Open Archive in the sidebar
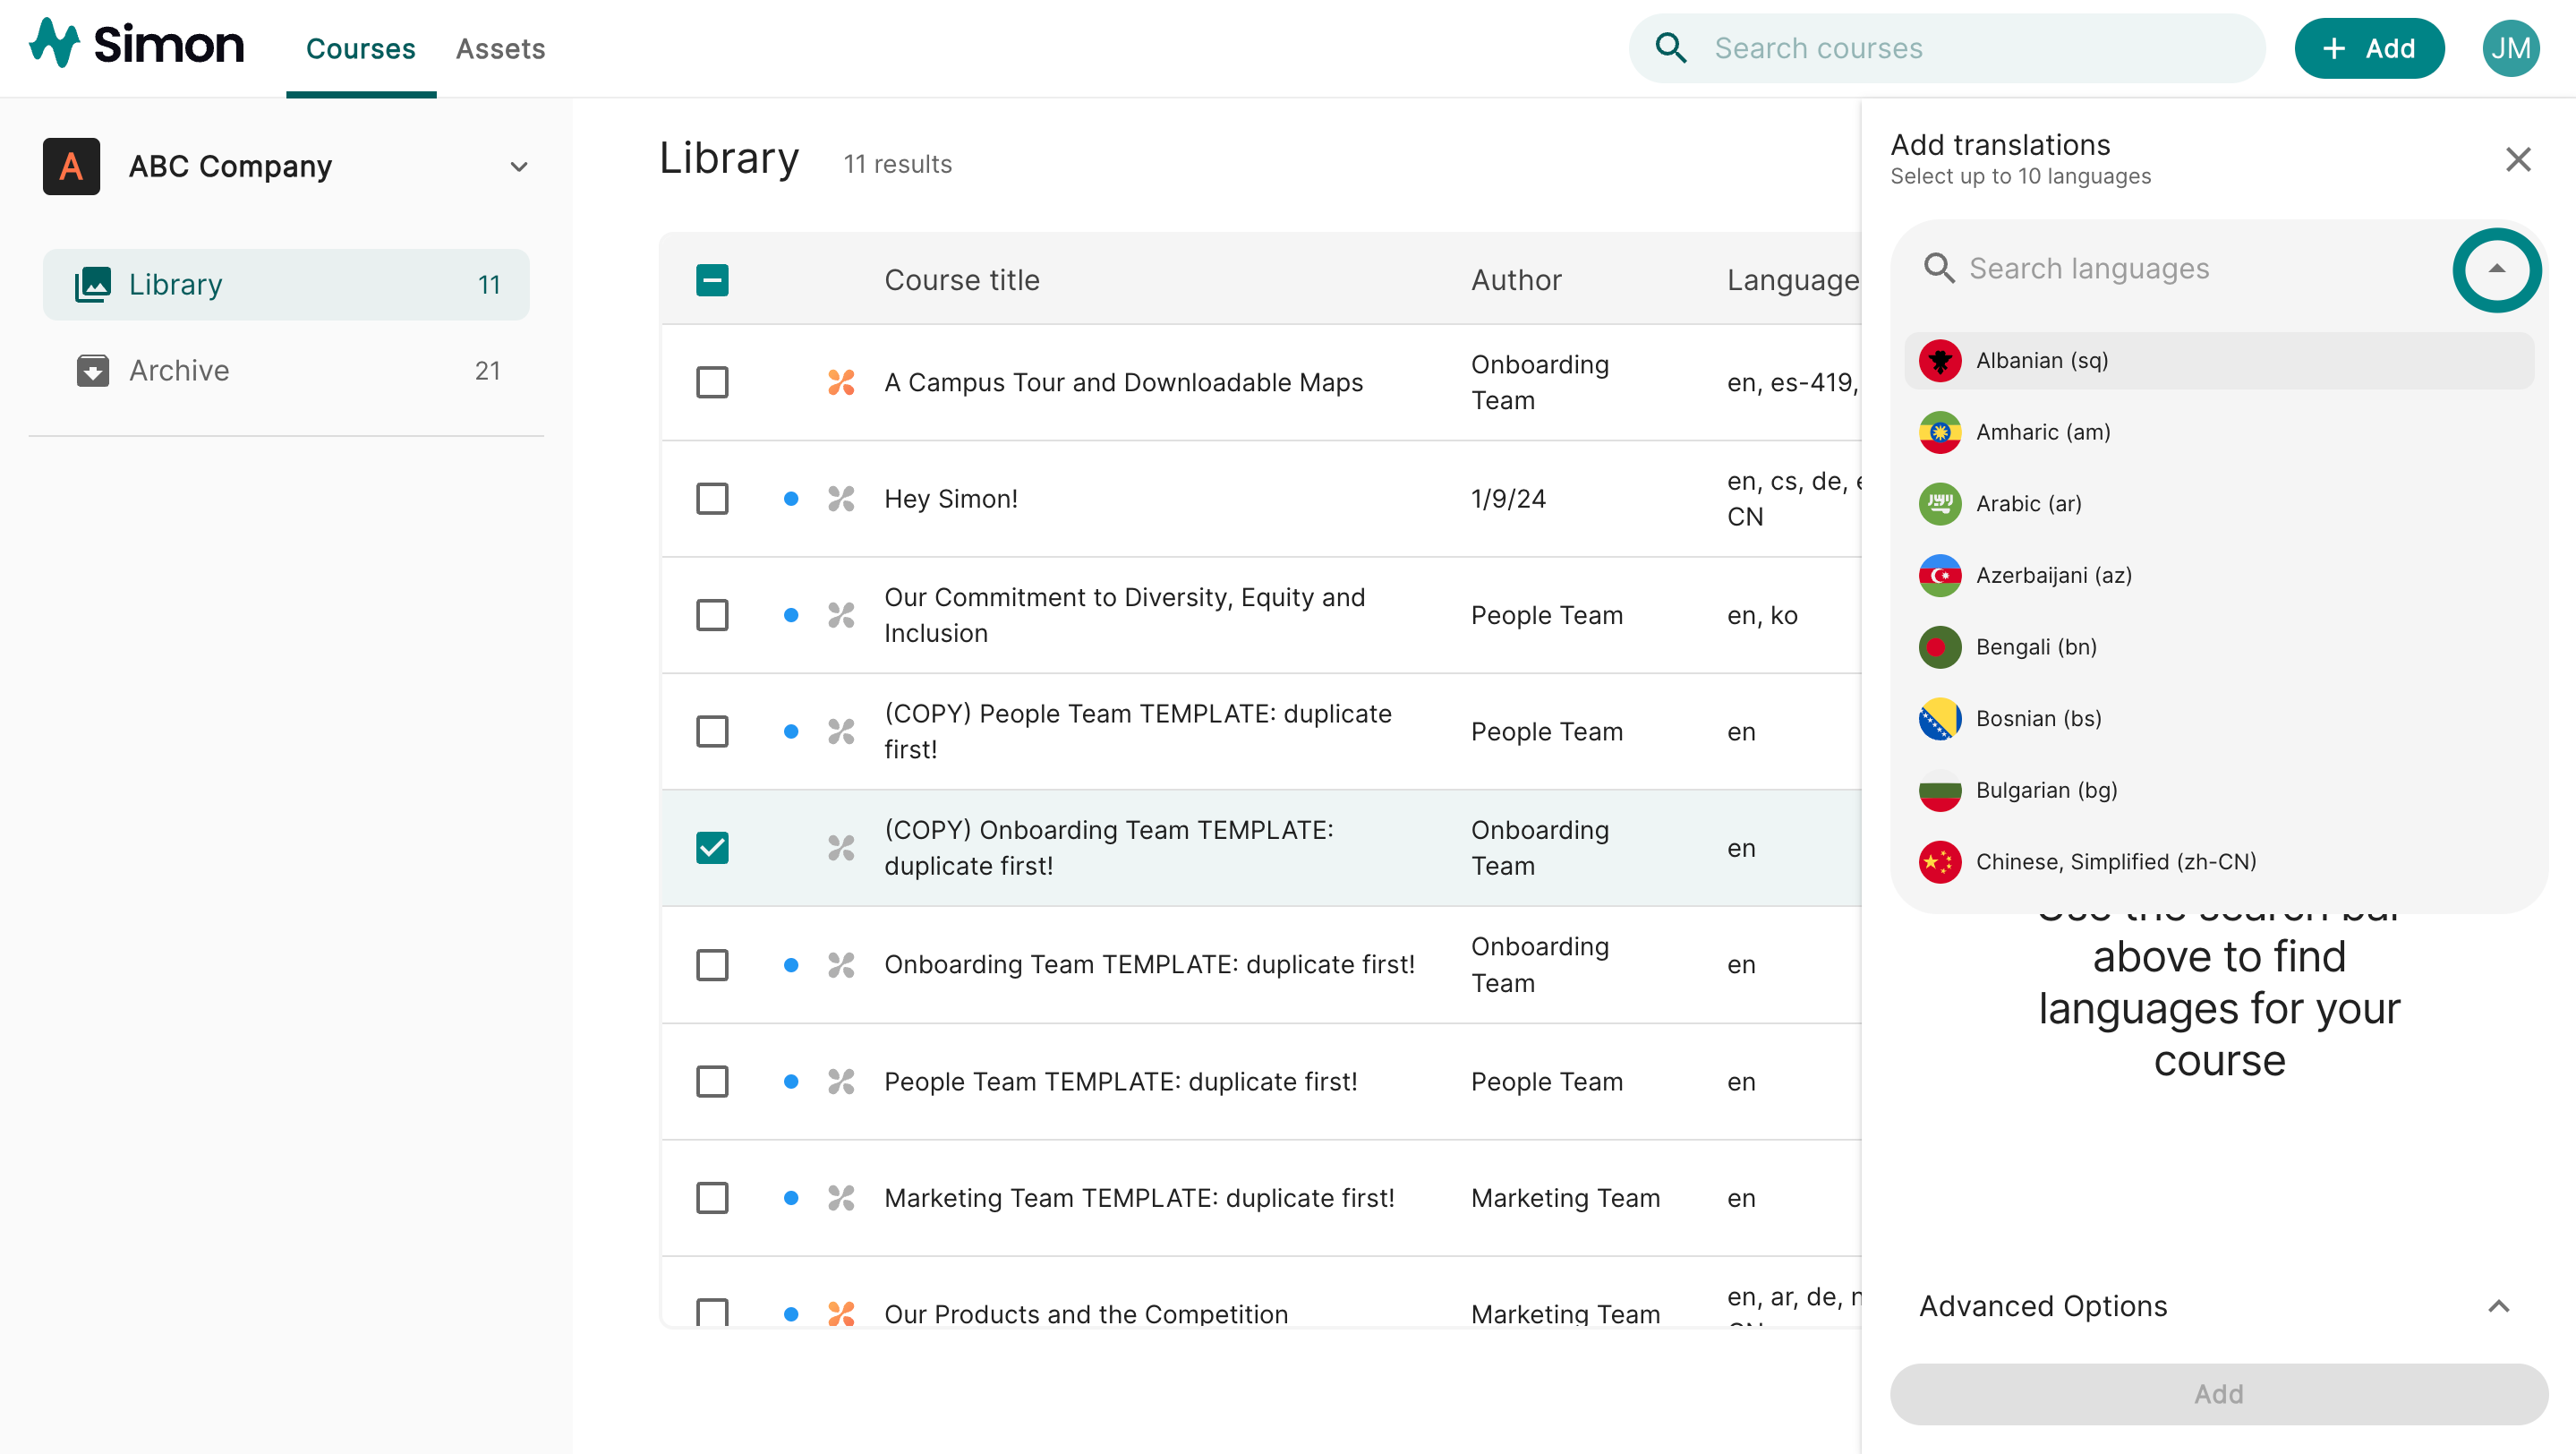Screen dimensions: 2576x1454 pos(286,370)
